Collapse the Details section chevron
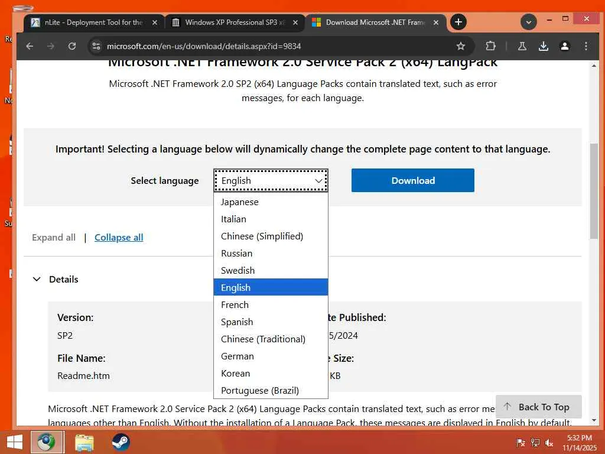The width and height of the screenshot is (605, 454). coord(37,279)
